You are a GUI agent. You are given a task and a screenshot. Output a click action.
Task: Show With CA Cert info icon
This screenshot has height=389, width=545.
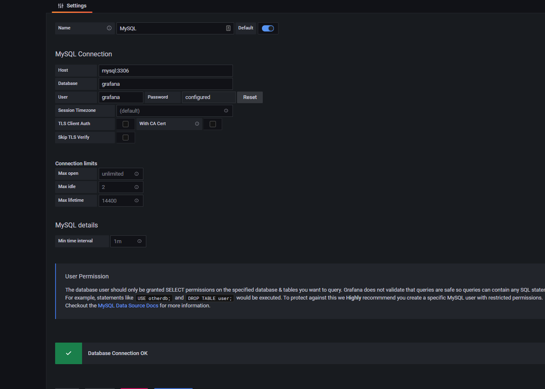(197, 123)
